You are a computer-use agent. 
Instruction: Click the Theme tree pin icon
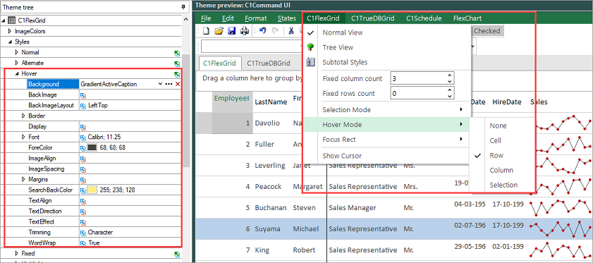coord(183,7)
